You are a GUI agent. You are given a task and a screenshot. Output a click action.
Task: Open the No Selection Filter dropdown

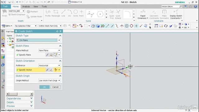coord(26,26)
